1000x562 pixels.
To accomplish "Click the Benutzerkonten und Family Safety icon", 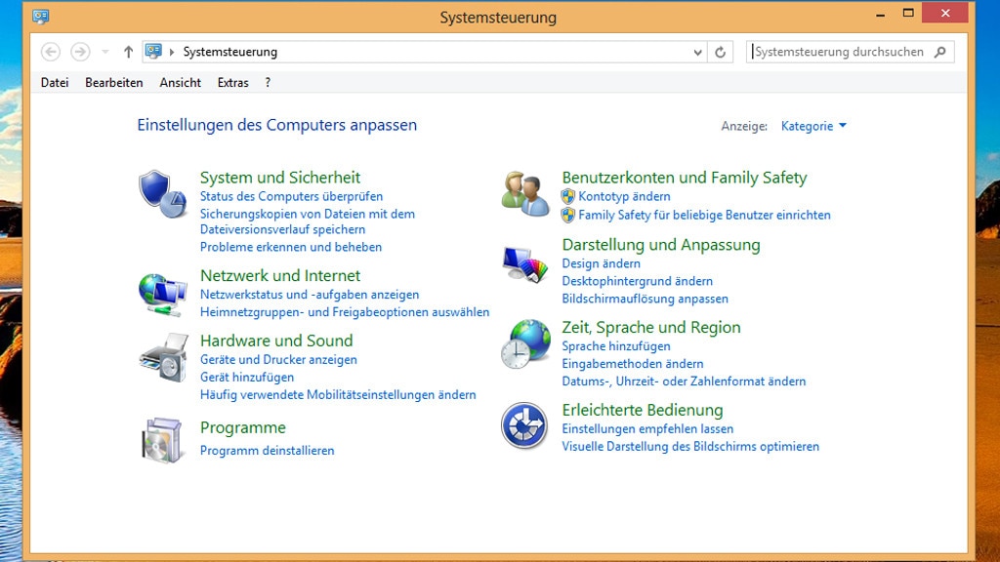I will click(x=525, y=192).
